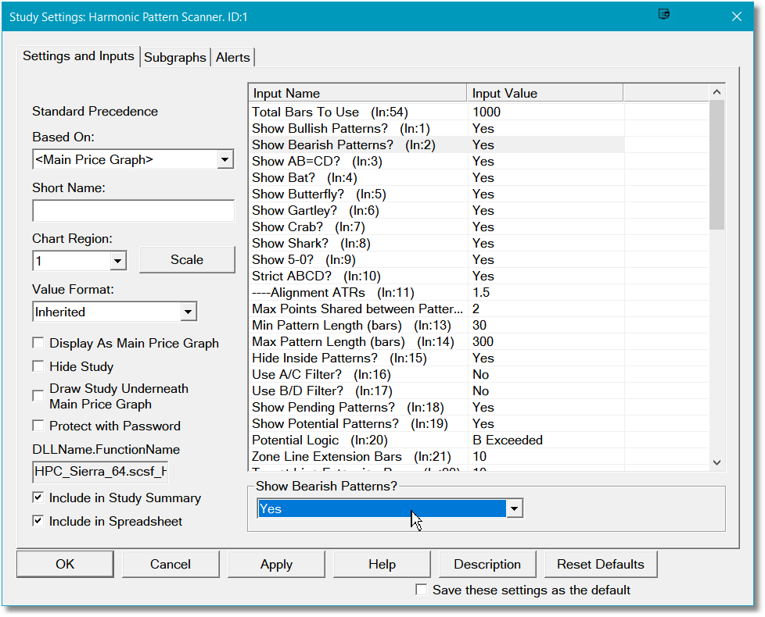This screenshot has width=765, height=617.
Task: Select the Show Butterfly? input row
Action: [436, 194]
